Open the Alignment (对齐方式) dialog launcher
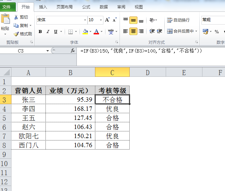Viewport: 225px width, 191px height. 196,42
